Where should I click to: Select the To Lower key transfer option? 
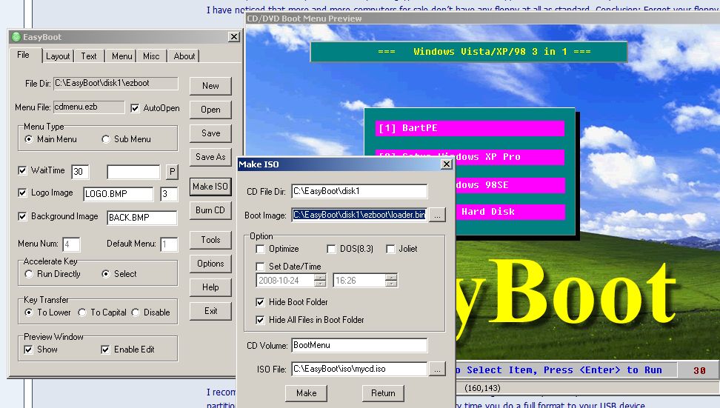tap(28, 312)
